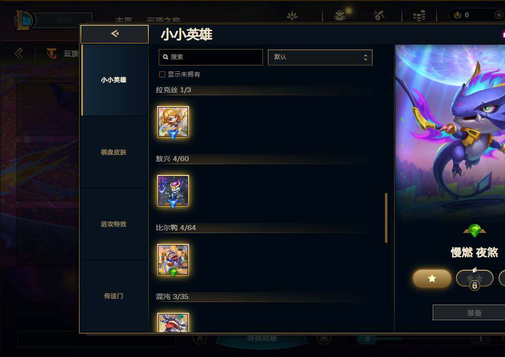Open the loot backpack icon in top bar

click(x=340, y=15)
